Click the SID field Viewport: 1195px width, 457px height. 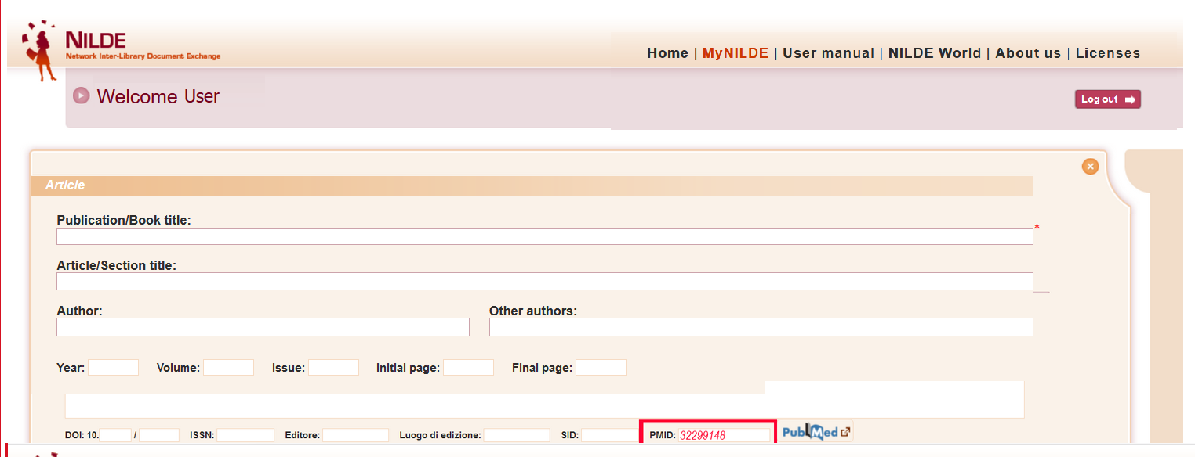point(609,435)
